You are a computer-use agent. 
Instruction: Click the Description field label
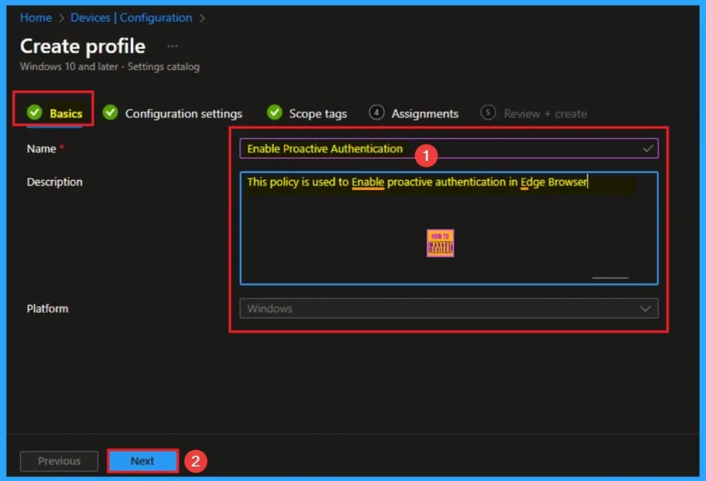pyautogui.click(x=54, y=182)
